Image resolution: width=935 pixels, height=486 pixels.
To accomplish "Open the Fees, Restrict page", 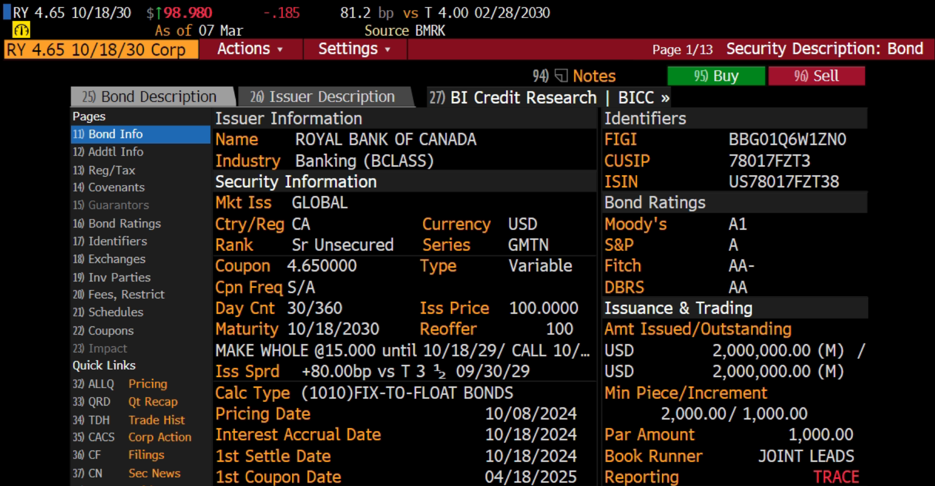I will click(x=118, y=295).
